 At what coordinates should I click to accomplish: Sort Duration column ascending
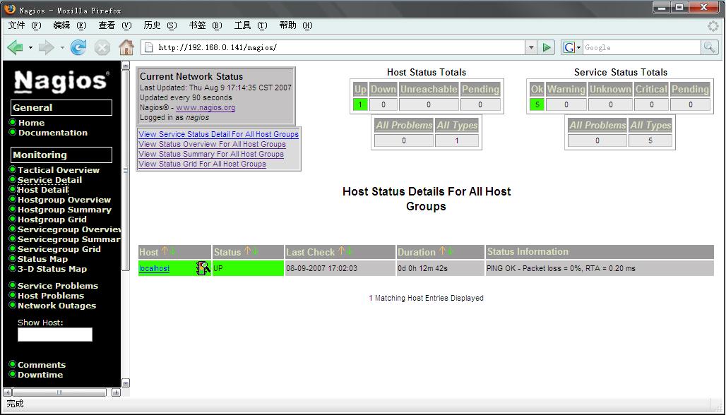(442, 251)
